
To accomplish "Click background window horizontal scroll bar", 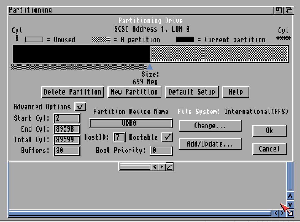I will click(140, 213).
